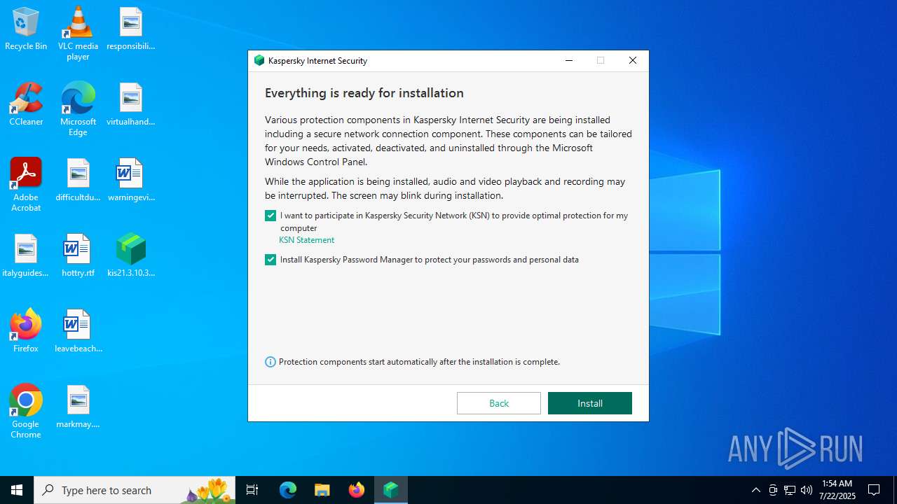Open Task View from the taskbar
Image resolution: width=897 pixels, height=504 pixels.
click(x=252, y=490)
